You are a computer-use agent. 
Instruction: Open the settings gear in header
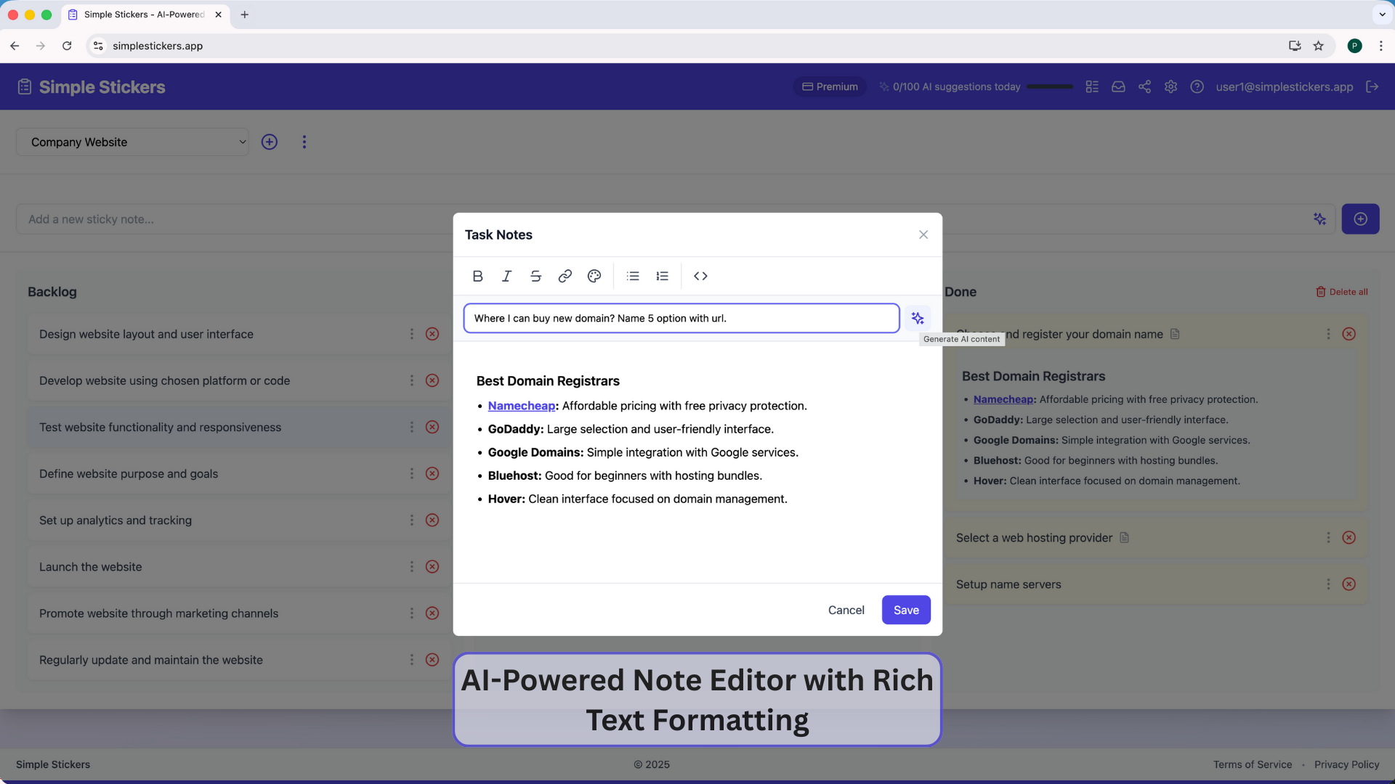pyautogui.click(x=1170, y=86)
